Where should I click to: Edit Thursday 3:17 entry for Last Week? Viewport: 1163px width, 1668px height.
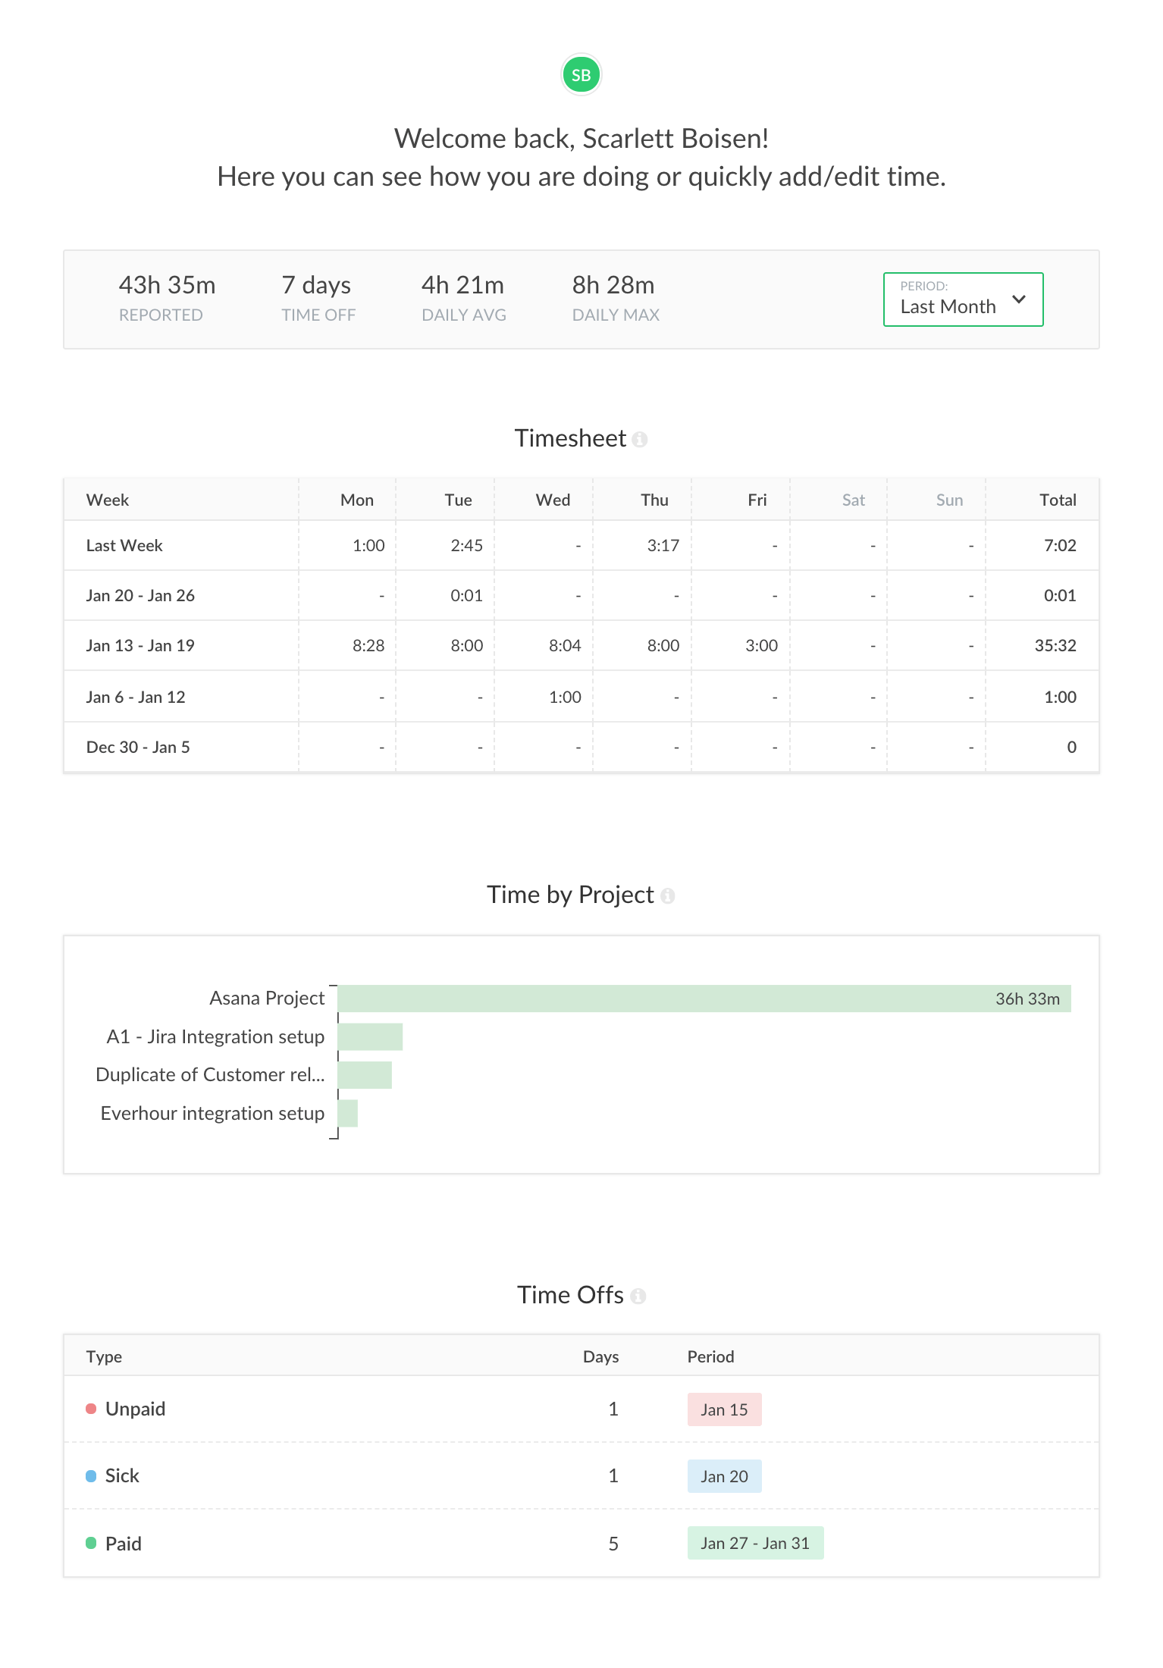point(663,546)
